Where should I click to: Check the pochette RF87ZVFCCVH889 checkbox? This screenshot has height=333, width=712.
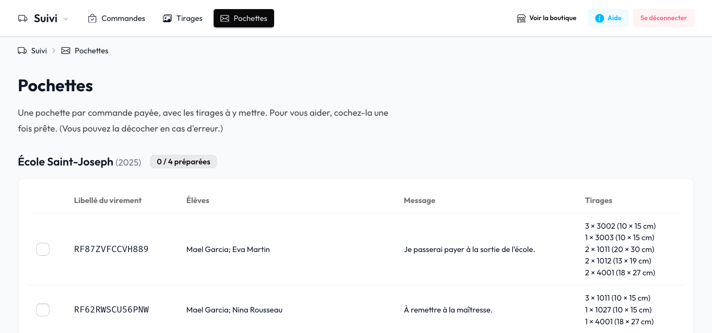[x=43, y=249]
